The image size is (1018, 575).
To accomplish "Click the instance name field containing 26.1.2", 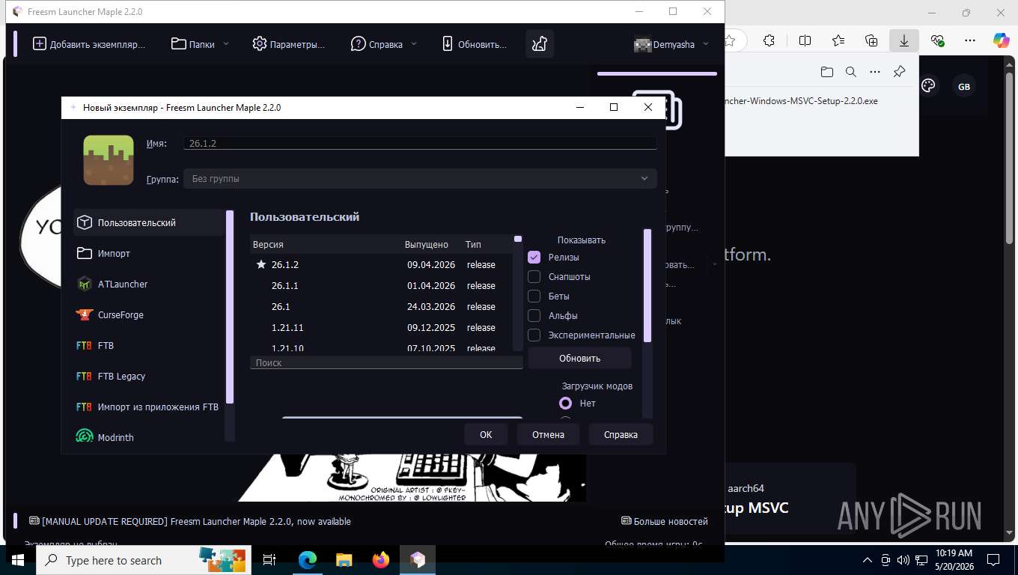I will pos(420,143).
